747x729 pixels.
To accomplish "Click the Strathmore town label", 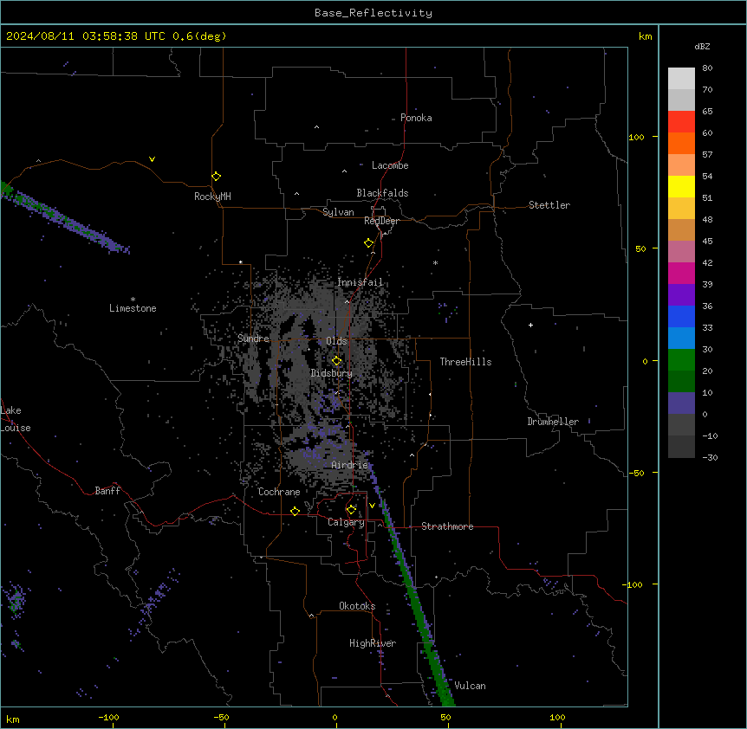I will (447, 526).
